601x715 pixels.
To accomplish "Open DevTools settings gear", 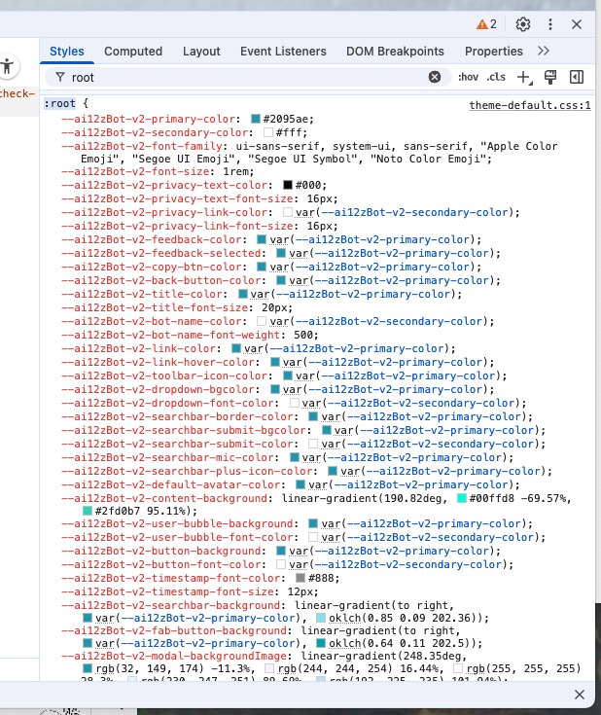I will tap(523, 24).
